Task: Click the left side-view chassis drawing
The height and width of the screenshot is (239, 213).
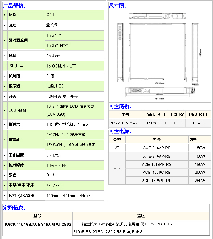Action: 120,53
